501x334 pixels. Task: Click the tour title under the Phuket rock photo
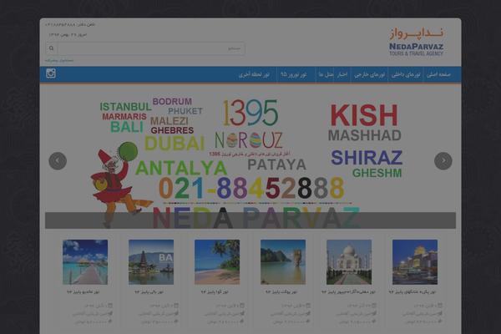(281, 291)
